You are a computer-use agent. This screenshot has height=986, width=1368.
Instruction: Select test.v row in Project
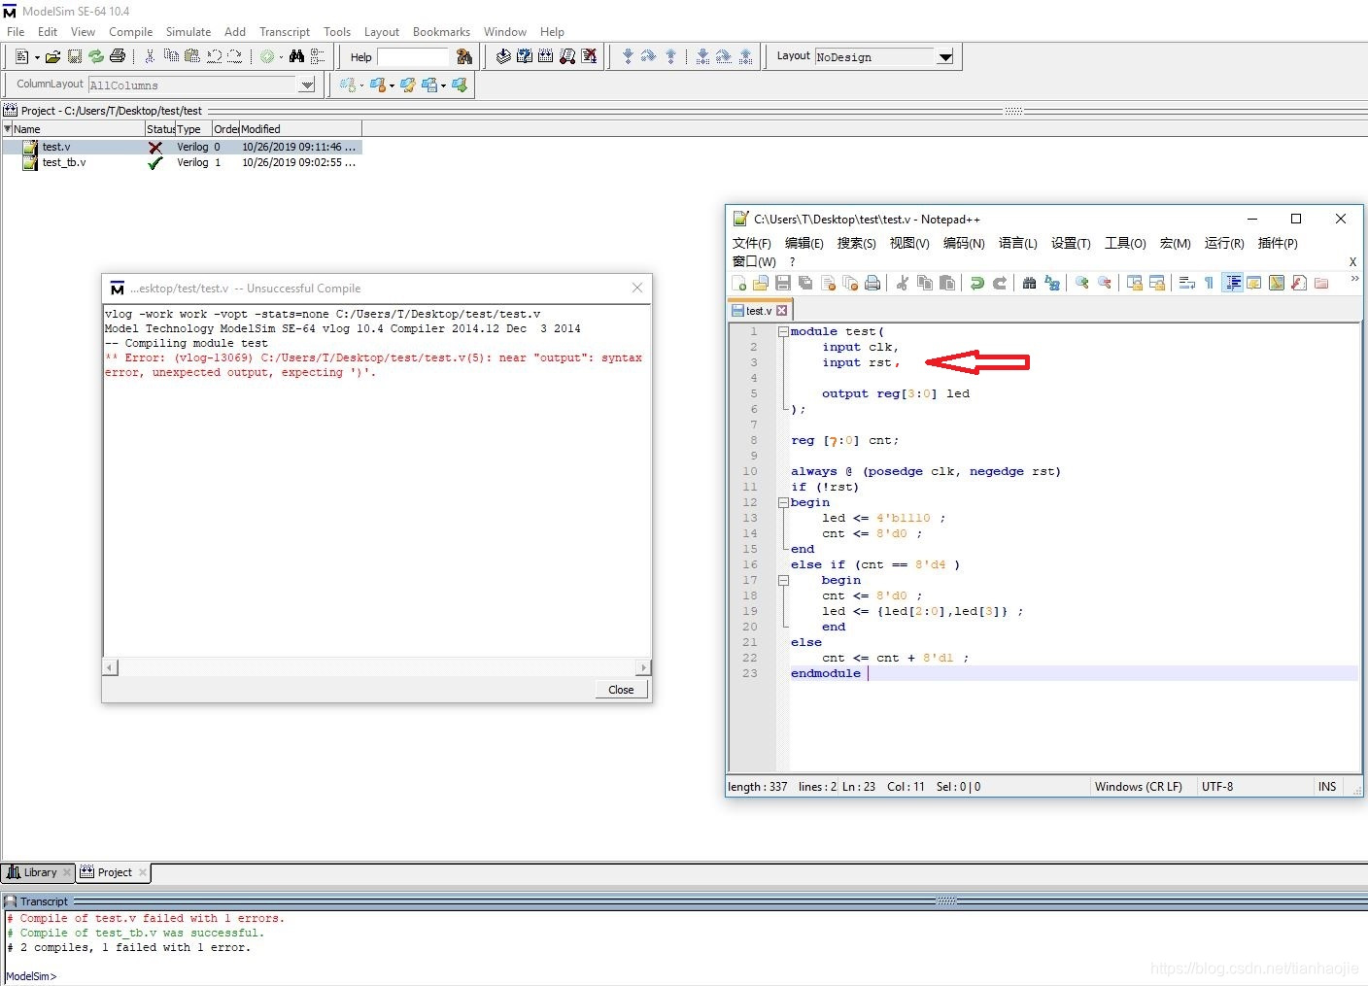(182, 147)
